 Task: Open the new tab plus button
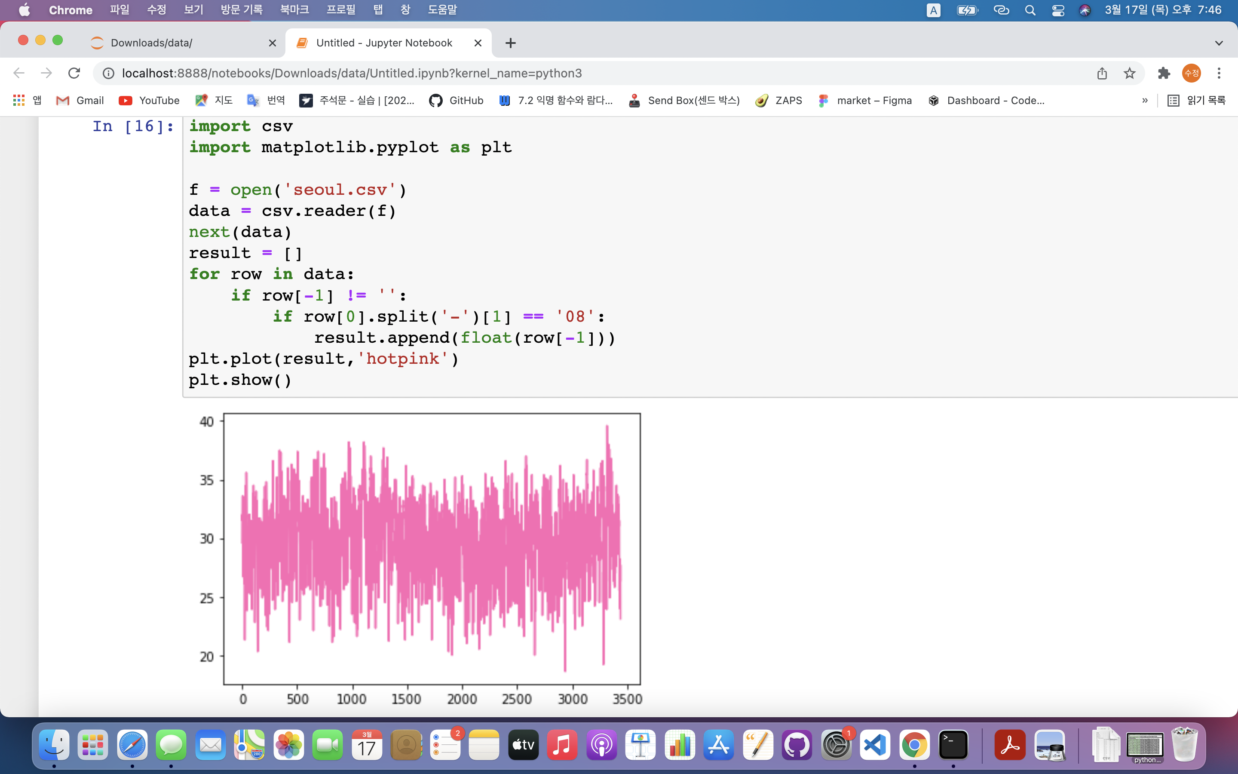pos(510,43)
